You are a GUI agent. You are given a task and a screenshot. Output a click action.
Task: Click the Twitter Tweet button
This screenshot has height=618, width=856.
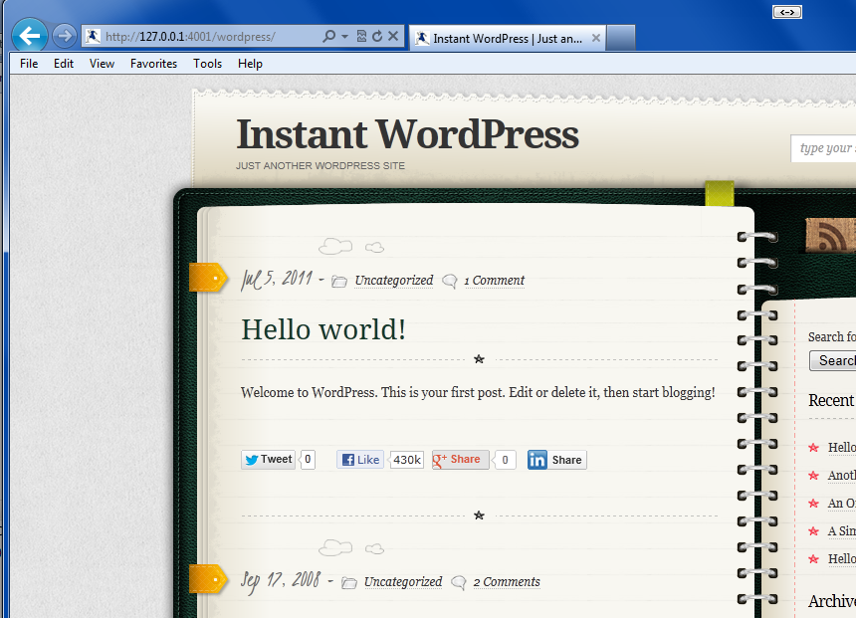268,460
